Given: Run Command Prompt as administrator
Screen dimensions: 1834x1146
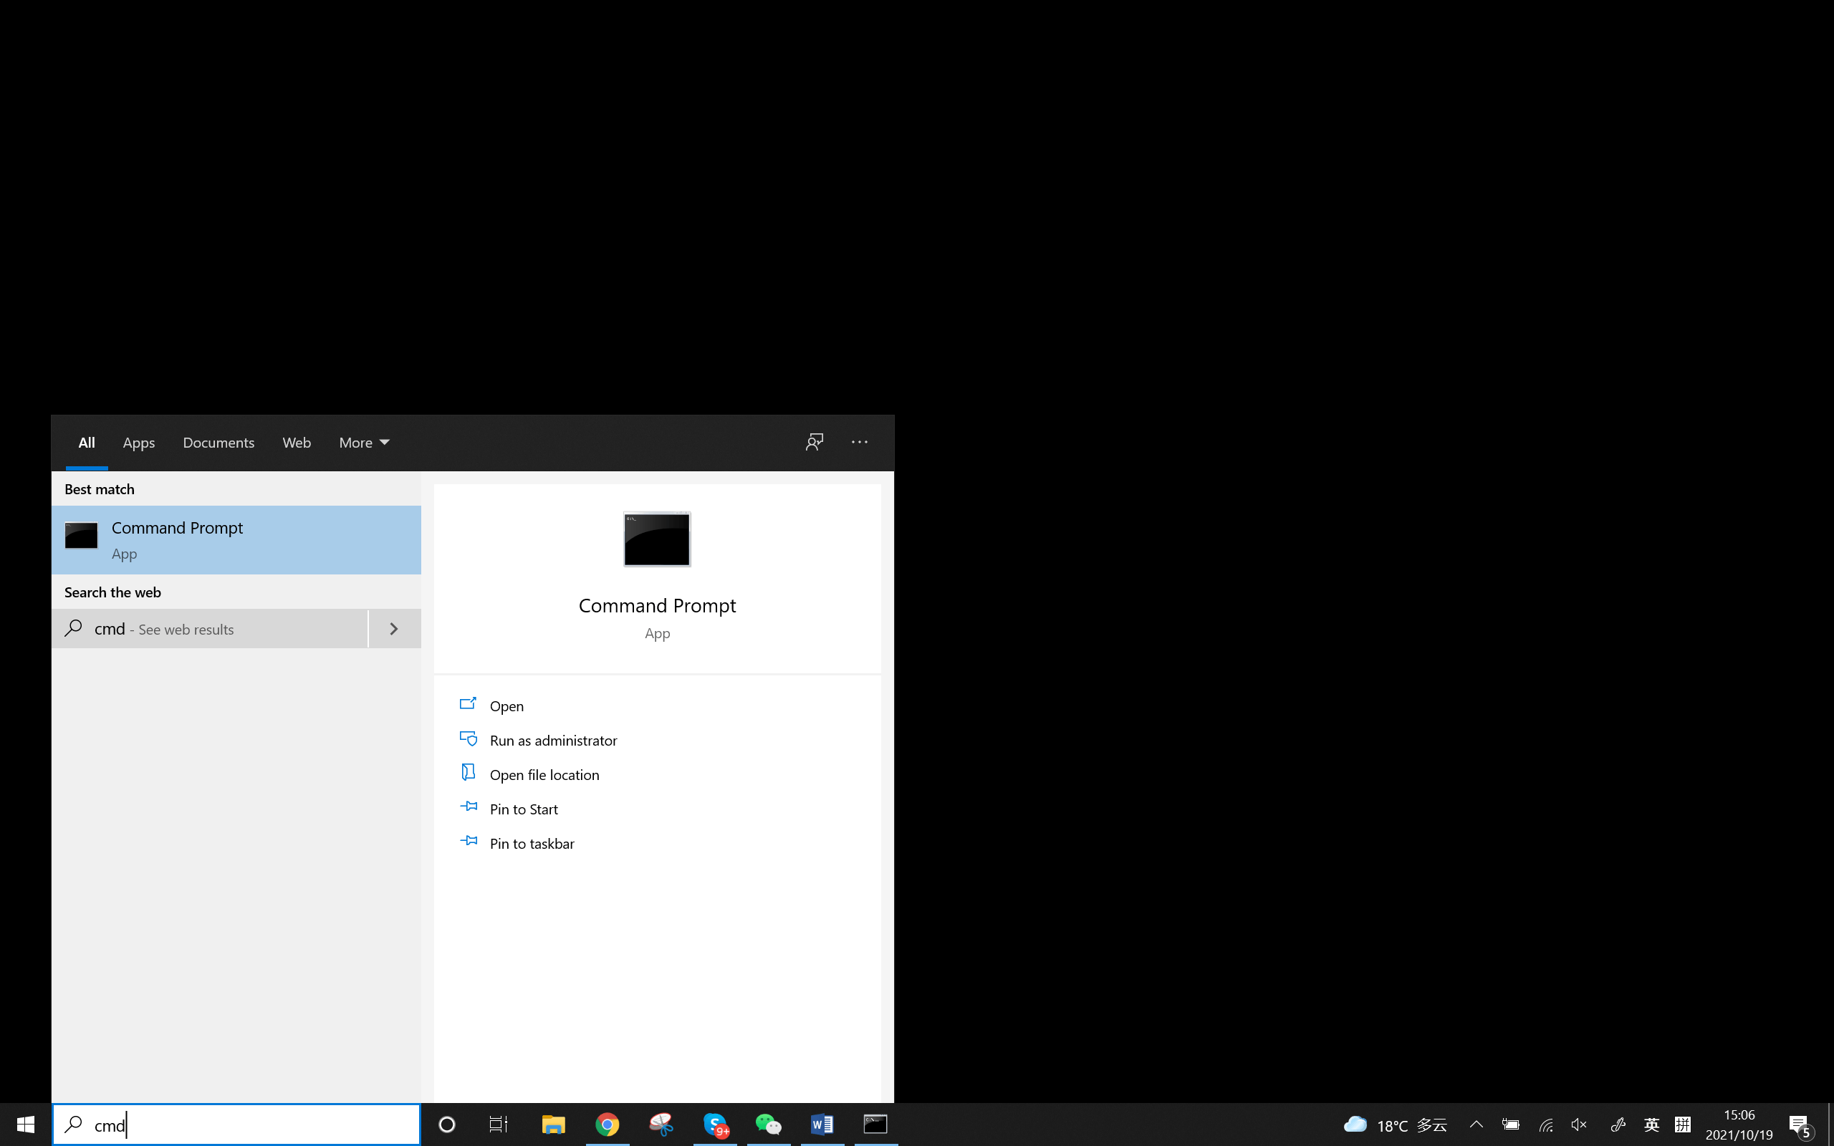Looking at the screenshot, I should 553,740.
